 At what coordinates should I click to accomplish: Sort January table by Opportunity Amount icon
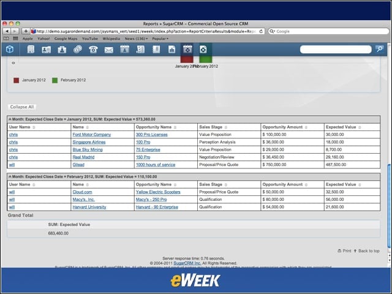point(306,127)
